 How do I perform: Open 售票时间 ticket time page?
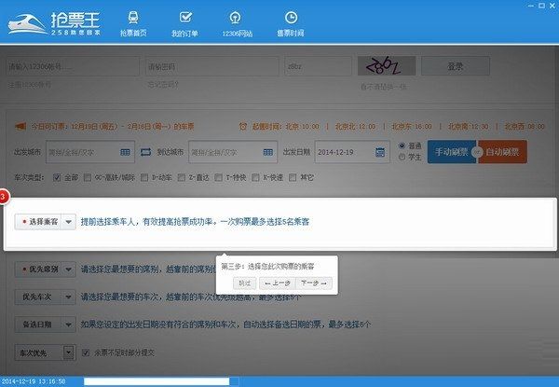tap(291, 23)
